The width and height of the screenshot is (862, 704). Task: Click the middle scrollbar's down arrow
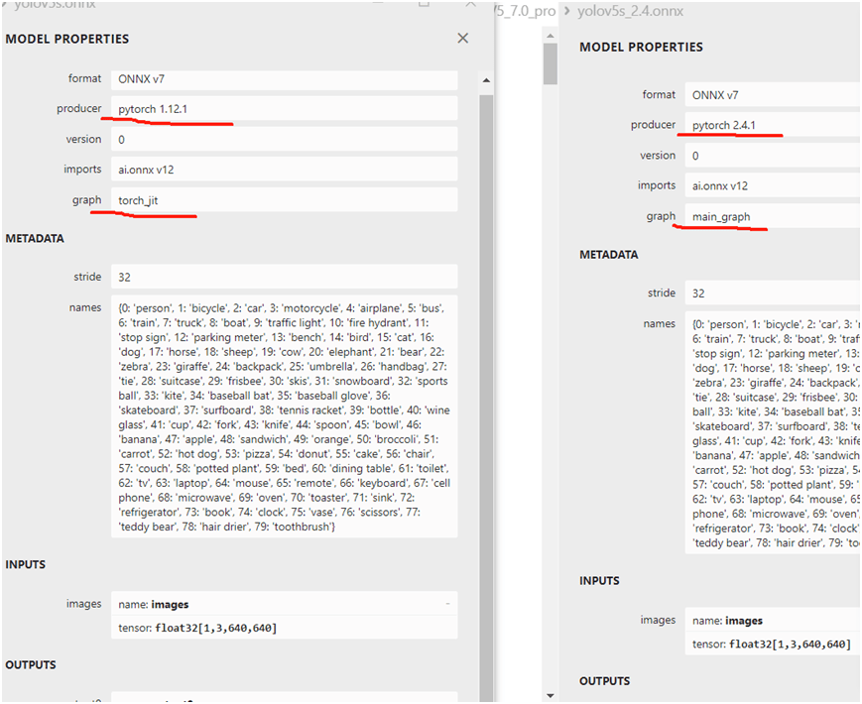(x=550, y=695)
